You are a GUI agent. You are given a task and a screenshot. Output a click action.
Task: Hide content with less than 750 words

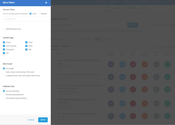pos(4,72)
